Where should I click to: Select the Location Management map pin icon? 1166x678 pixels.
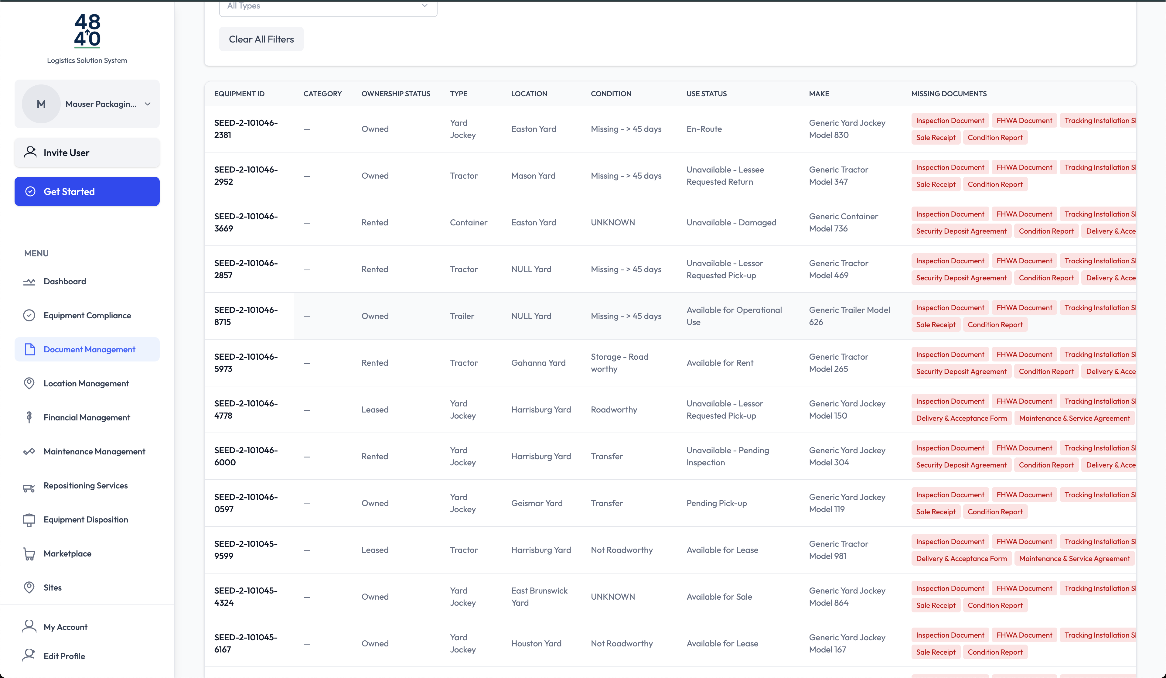tap(29, 383)
